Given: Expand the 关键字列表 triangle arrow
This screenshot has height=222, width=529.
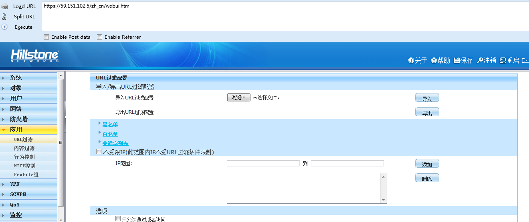Looking at the screenshot, I should pos(100,142).
